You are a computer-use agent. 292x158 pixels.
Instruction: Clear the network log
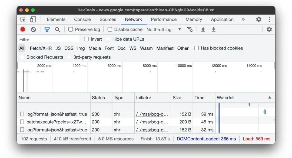point(33,29)
